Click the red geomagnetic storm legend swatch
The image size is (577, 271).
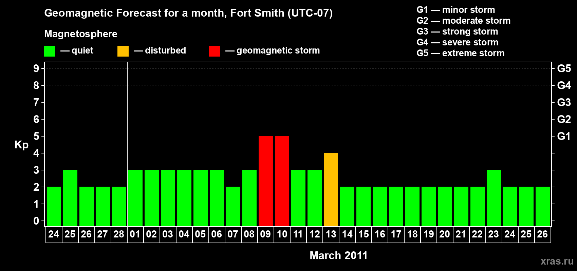215,51
